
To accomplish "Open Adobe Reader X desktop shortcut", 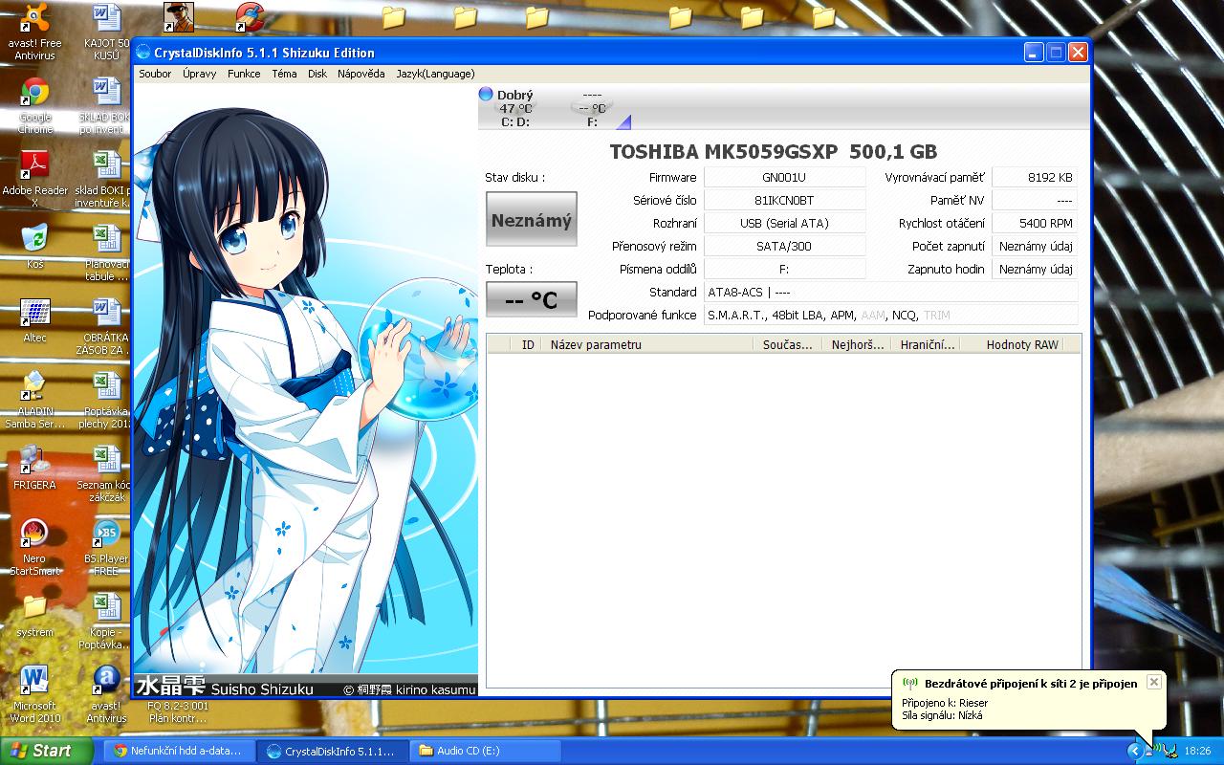I will 34,179.
